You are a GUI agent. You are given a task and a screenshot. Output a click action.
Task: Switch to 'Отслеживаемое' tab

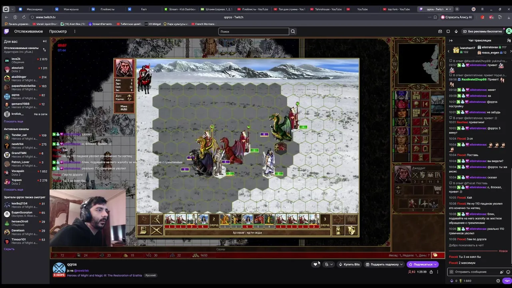tap(28, 31)
